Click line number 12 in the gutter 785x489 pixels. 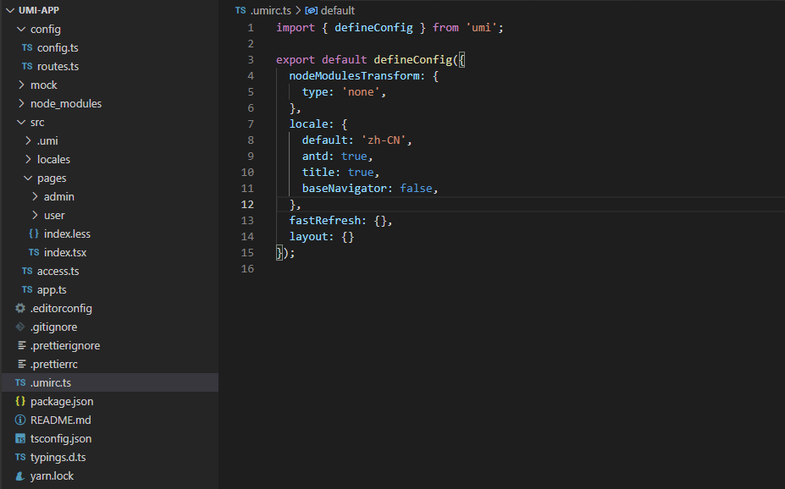click(247, 205)
